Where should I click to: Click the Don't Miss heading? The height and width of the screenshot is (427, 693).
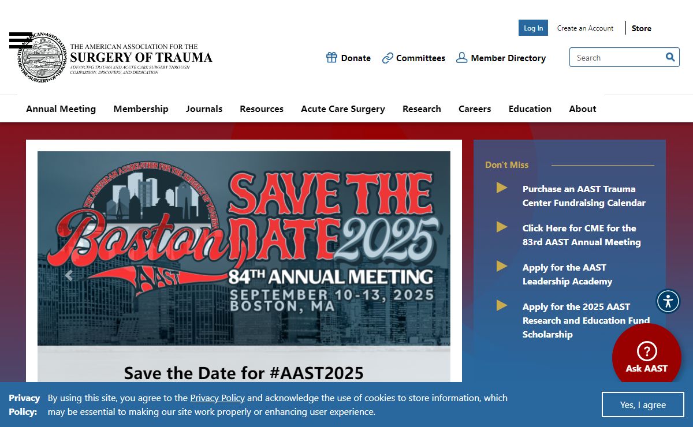point(506,164)
